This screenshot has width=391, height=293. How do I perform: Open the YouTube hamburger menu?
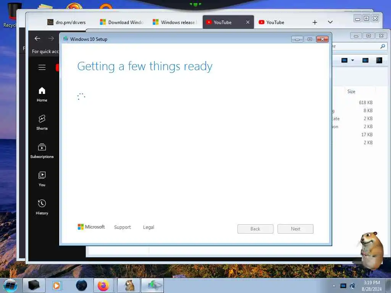point(42,67)
